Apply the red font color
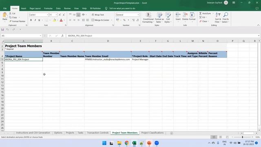 (x=61, y=20)
